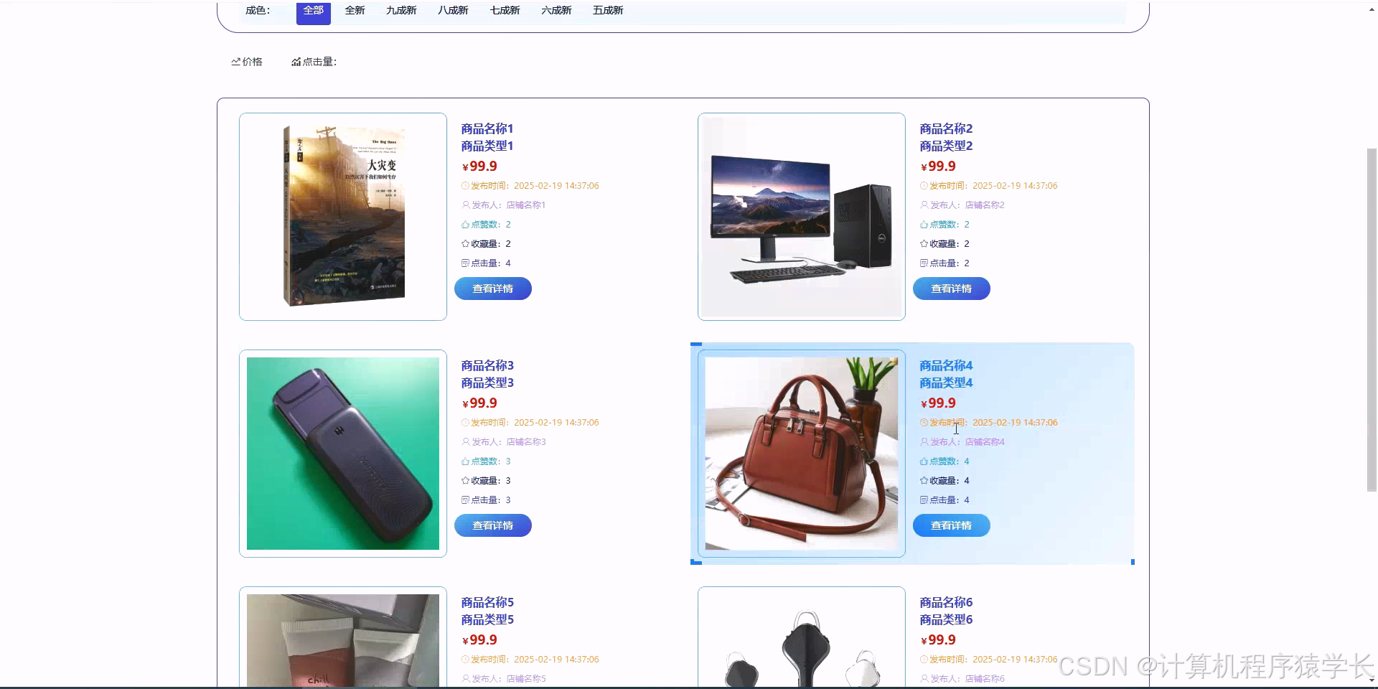
Task: Click the price trend sort icon
Action: [237, 62]
